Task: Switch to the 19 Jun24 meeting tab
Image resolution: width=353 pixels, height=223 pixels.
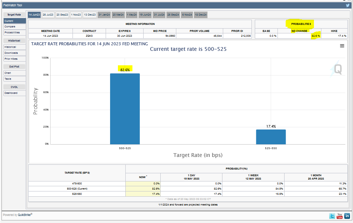Action: [x=145, y=15]
